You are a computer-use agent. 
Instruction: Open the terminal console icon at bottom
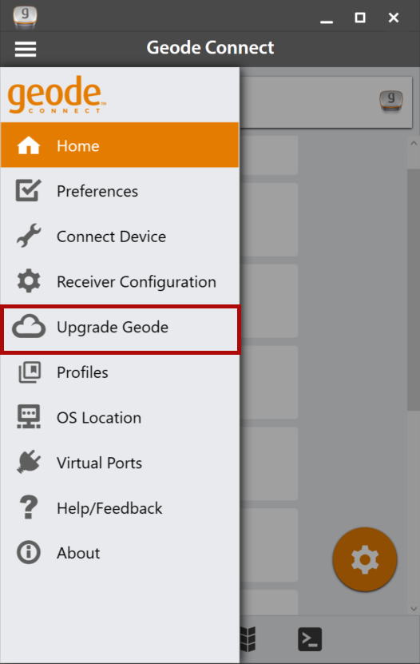[310, 639]
